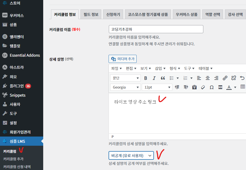Click into the editor text area
This screenshot has width=246, height=170.
coord(177,113)
